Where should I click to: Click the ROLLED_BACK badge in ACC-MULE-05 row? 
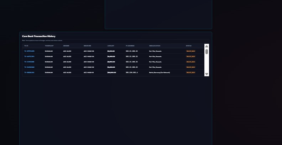[190, 51]
